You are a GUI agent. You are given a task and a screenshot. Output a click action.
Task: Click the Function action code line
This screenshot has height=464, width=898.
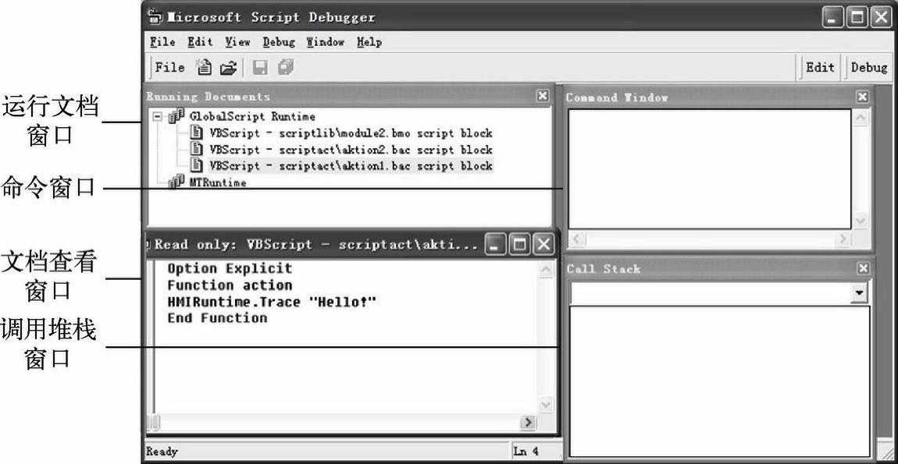click(230, 285)
